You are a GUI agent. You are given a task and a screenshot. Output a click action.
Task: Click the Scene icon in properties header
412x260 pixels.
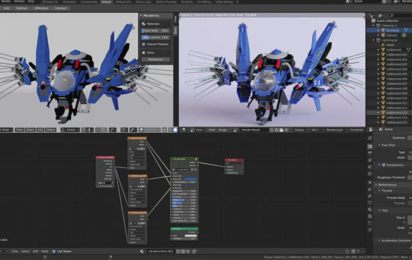pyautogui.click(x=381, y=129)
